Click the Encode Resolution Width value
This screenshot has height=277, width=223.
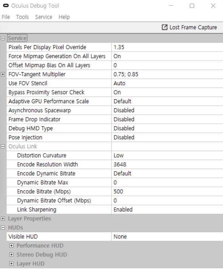(x=166, y=164)
